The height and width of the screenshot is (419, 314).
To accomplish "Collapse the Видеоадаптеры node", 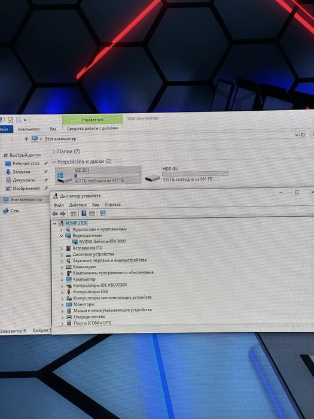I will point(62,236).
